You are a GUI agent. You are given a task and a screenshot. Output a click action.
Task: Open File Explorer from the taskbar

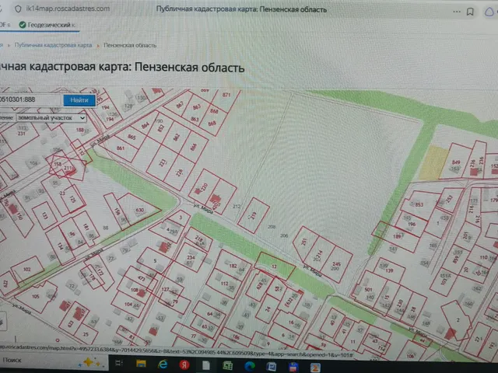pyautogui.click(x=141, y=364)
